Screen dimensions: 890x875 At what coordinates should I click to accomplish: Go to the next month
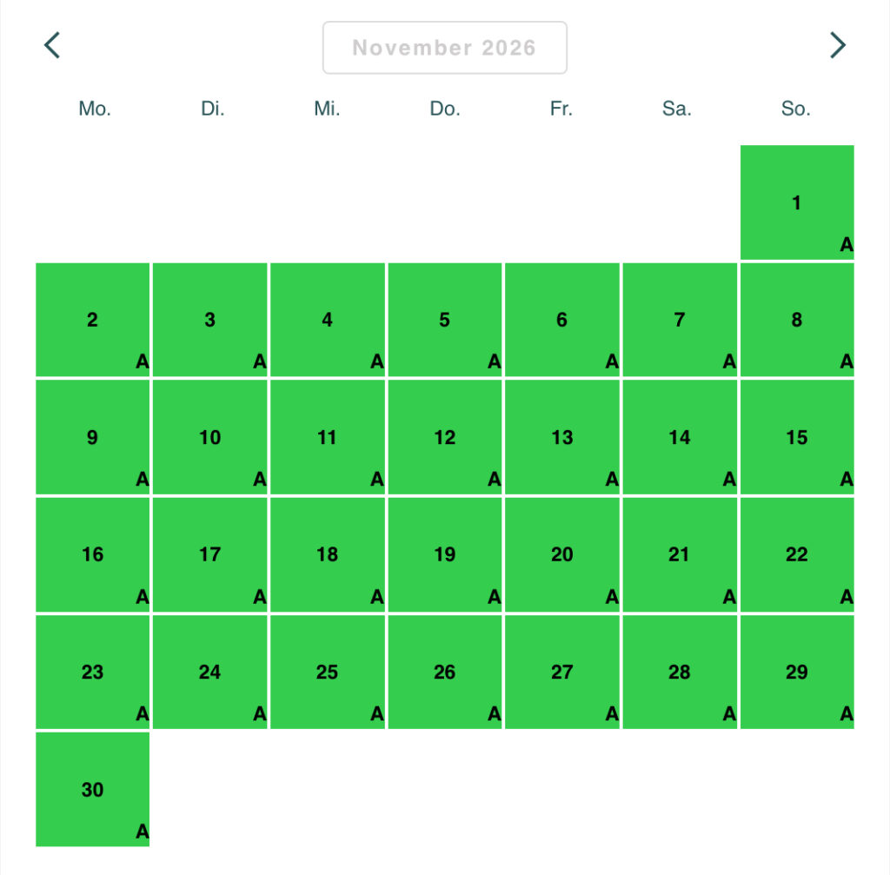pos(837,45)
